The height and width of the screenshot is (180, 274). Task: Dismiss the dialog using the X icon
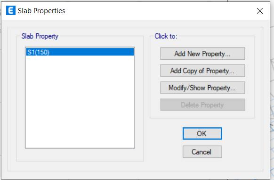pyautogui.click(x=260, y=11)
